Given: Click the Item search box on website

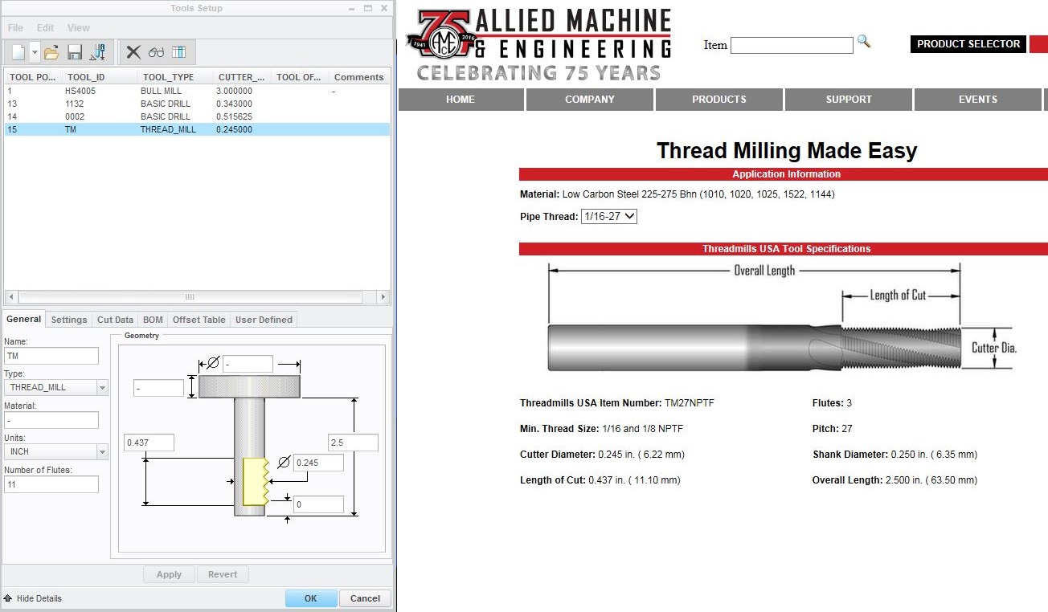Looking at the screenshot, I should (x=792, y=45).
